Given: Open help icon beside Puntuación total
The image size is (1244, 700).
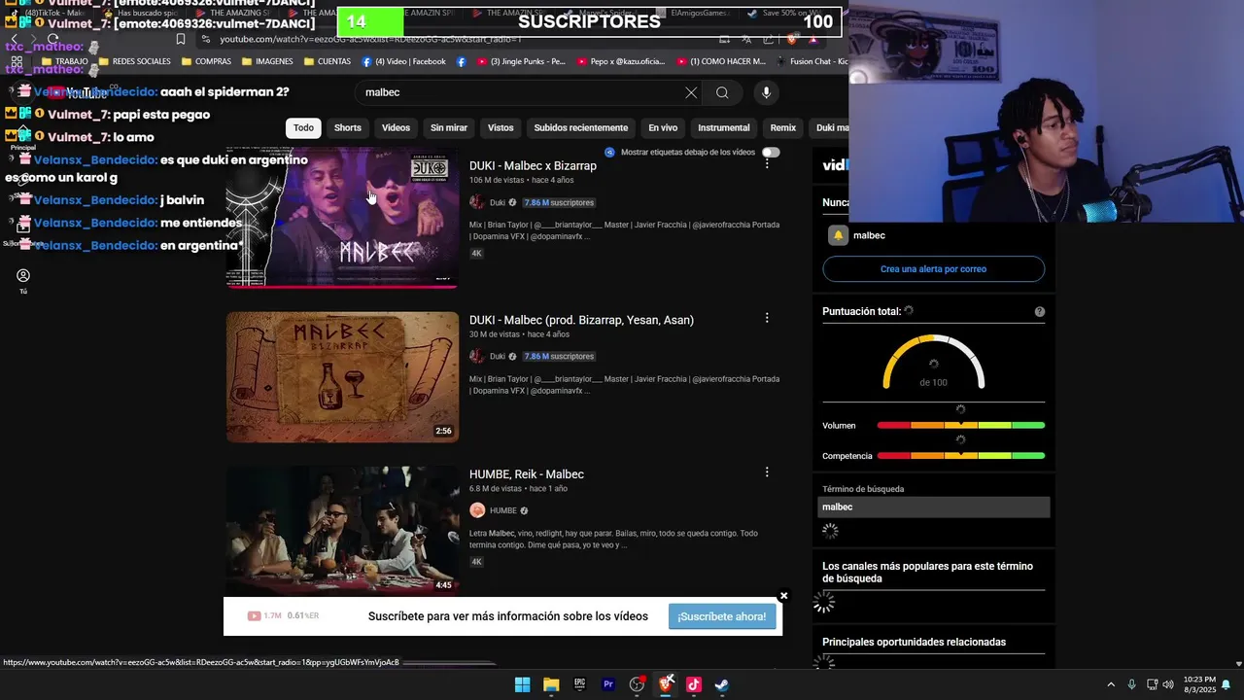Looking at the screenshot, I should click(1040, 312).
